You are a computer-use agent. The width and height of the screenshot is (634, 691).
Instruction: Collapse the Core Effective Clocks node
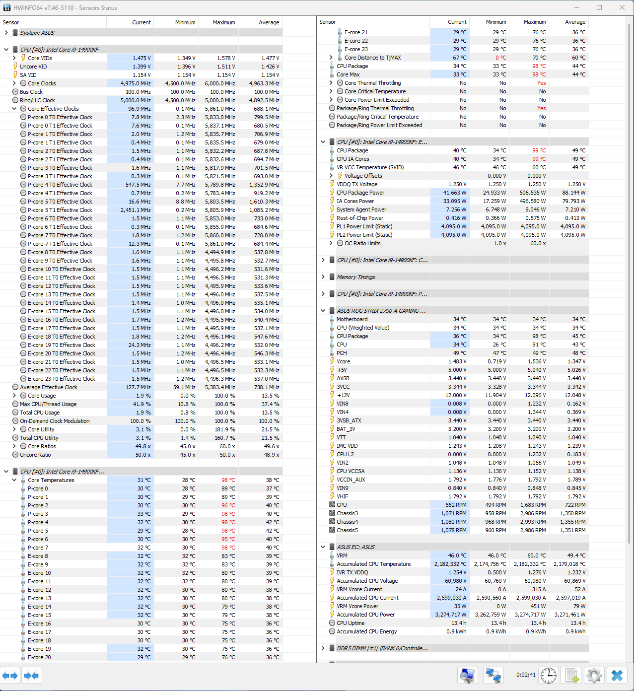point(14,109)
